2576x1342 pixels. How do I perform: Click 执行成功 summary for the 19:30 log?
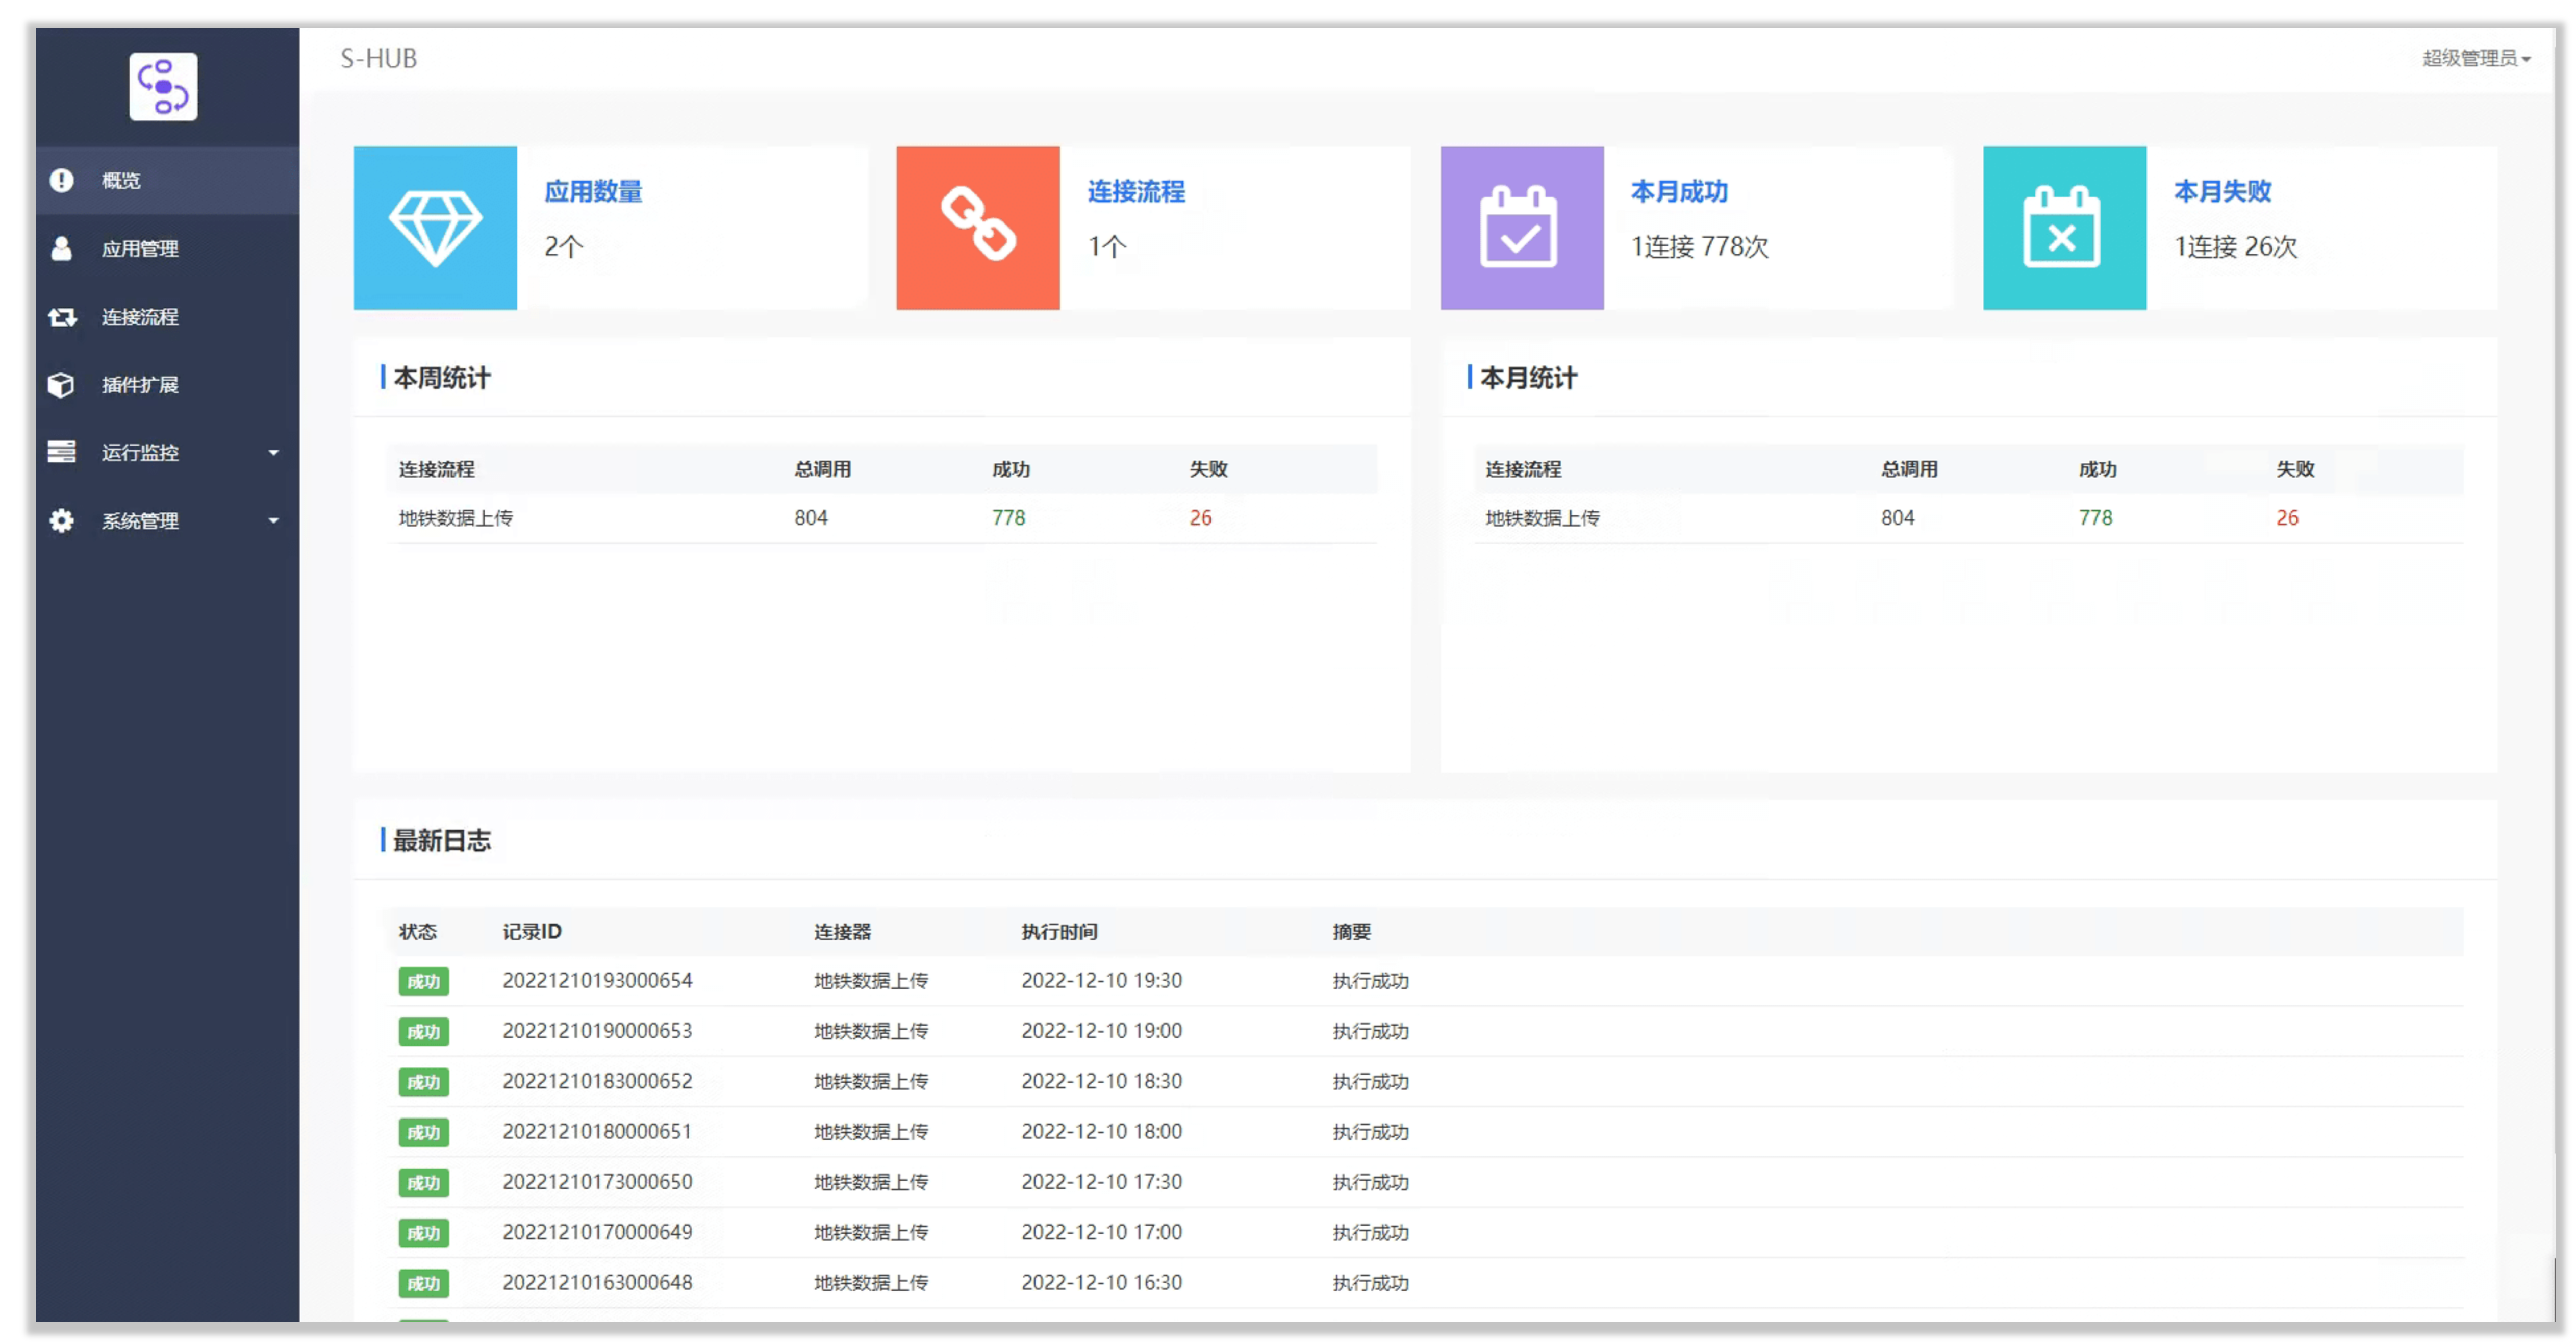click(x=1371, y=981)
